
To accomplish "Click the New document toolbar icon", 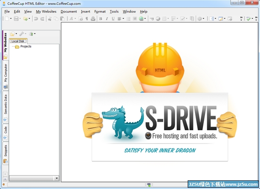I will [7, 19].
